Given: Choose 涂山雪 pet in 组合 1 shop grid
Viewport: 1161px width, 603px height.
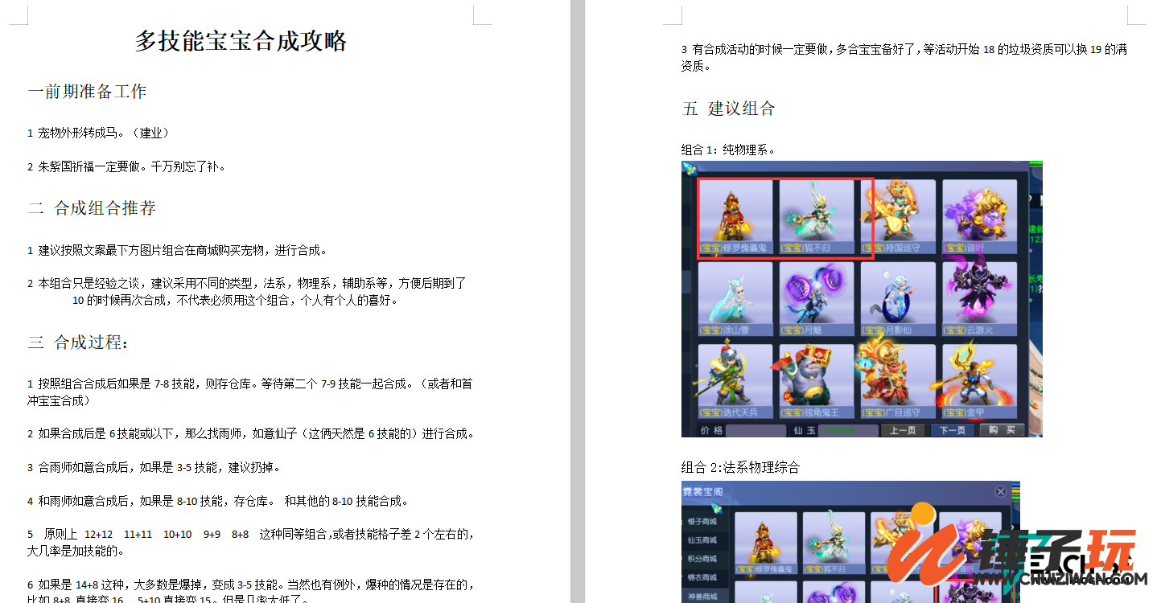Looking at the screenshot, I should click(735, 299).
